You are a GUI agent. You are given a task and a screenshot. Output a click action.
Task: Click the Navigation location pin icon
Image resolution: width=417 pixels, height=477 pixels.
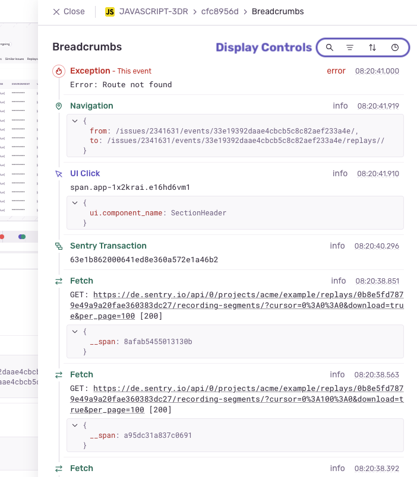(x=58, y=106)
